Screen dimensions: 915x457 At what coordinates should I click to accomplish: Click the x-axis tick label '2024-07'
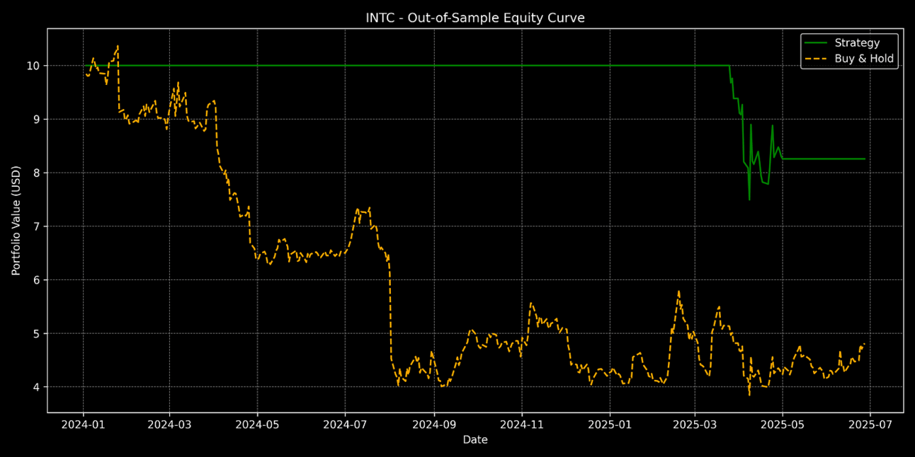click(x=345, y=424)
